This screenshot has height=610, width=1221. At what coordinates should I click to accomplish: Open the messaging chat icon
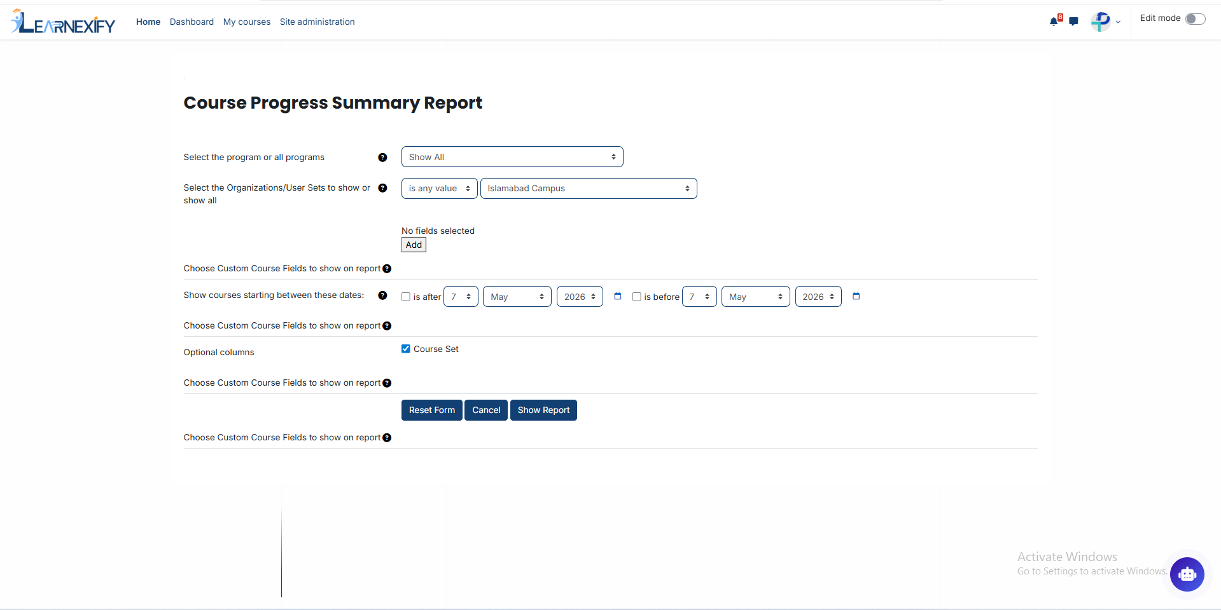point(1074,22)
